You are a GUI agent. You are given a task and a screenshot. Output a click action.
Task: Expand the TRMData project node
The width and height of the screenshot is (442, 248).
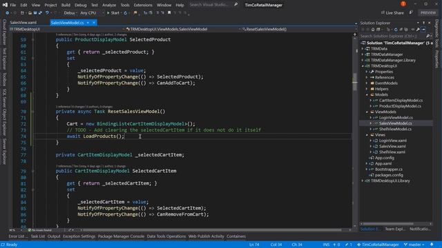click(x=363, y=49)
